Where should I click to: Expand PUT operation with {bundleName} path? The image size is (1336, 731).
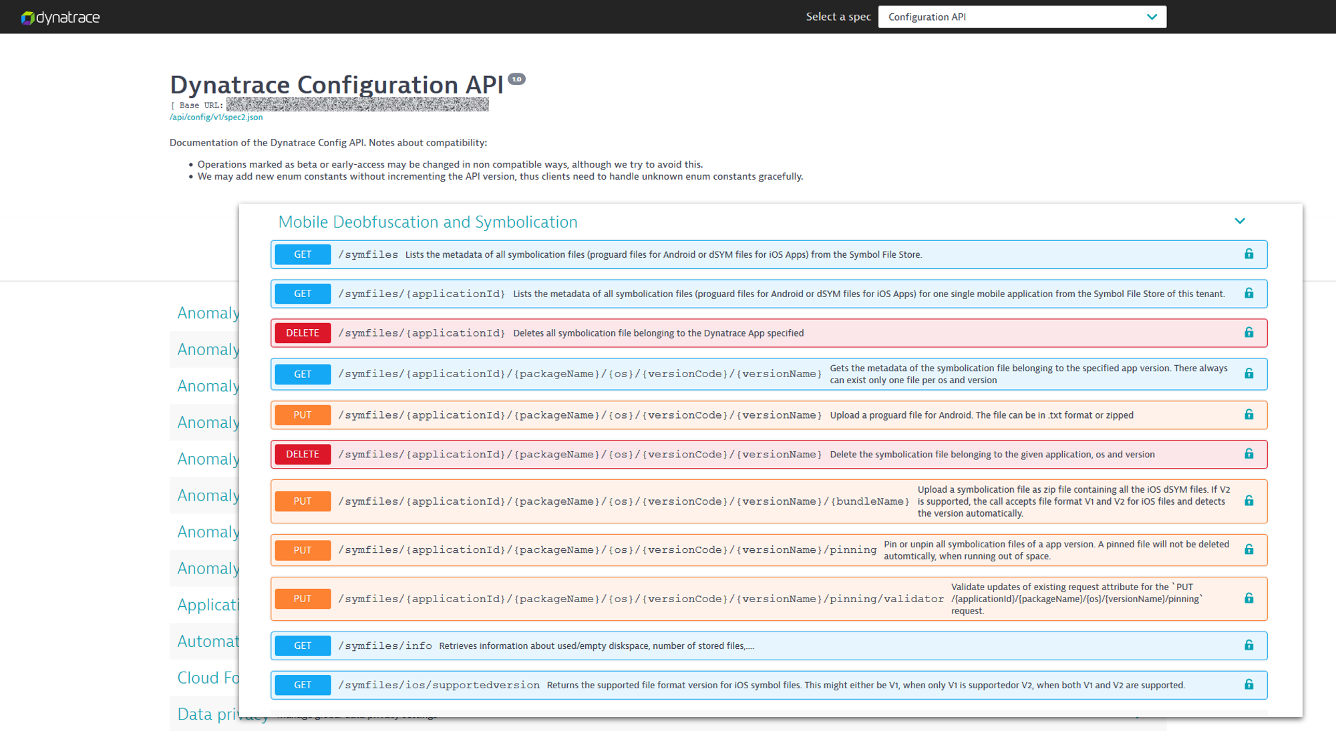click(768, 501)
